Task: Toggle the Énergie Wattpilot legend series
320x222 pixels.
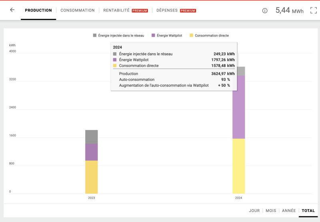Action: click(167, 36)
